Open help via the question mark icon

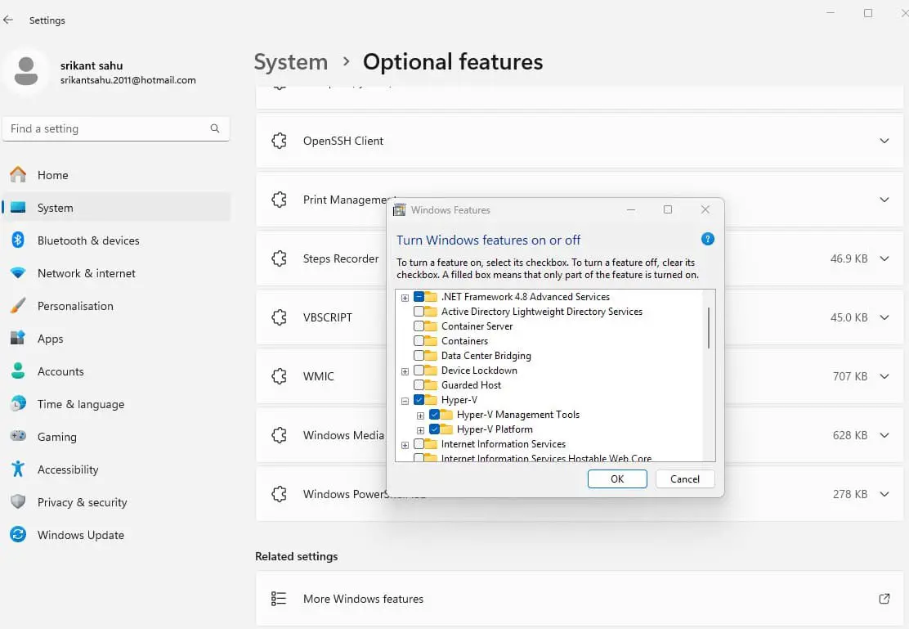(x=708, y=239)
